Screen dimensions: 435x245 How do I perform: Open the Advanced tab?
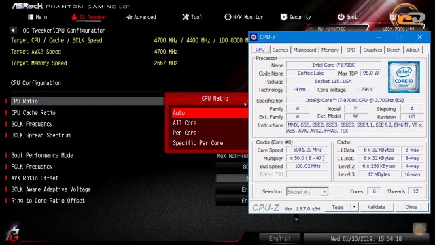pos(141,17)
